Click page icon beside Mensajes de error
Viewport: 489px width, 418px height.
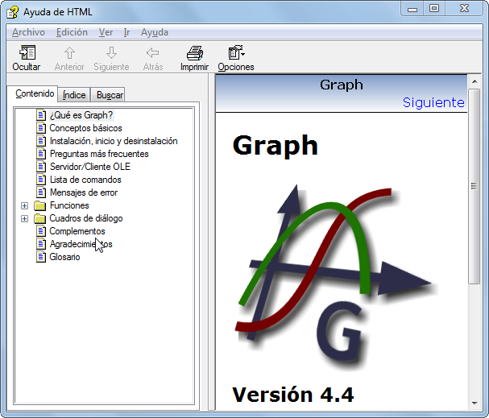pos(41,192)
